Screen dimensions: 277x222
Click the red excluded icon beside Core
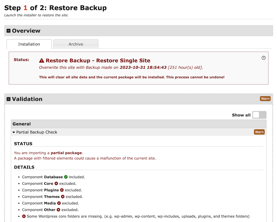(56, 184)
